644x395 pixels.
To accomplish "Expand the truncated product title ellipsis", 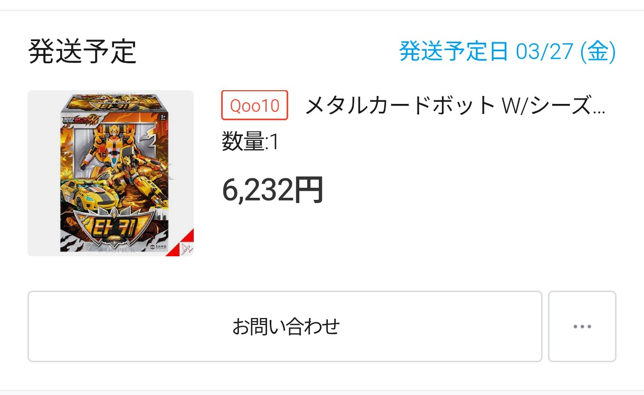I will [x=599, y=111].
